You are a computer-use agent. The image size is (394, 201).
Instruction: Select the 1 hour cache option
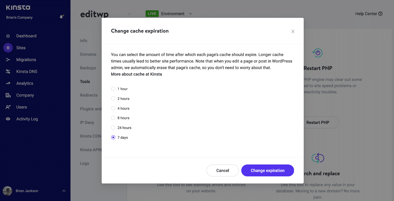[113, 89]
